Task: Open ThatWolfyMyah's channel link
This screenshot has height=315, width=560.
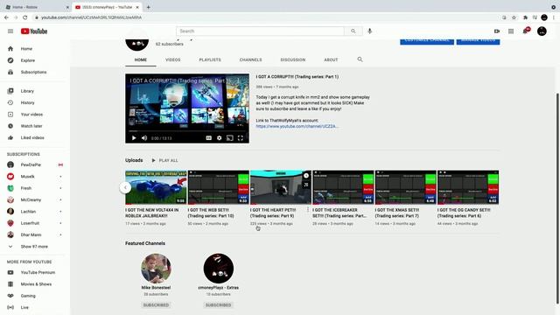Action: click(x=297, y=126)
